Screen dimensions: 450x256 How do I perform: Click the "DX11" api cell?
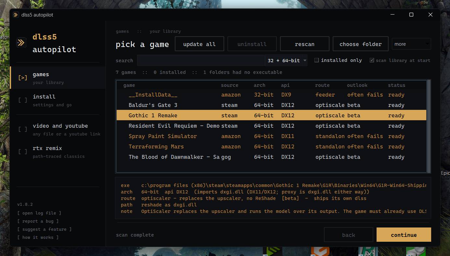(x=288, y=136)
